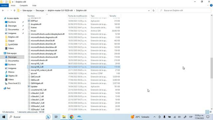Expand the address bar history dropdown
Image resolution: width=213 pixels, height=120 pixels.
pos(149,10)
